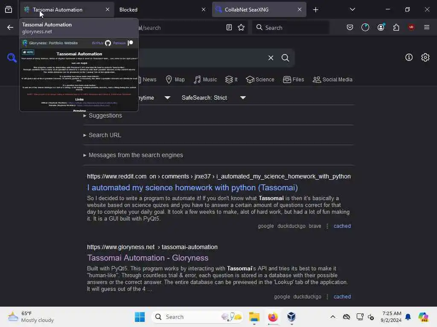Click the browser Search box
Screen dimensions: 437x327
[290, 28]
